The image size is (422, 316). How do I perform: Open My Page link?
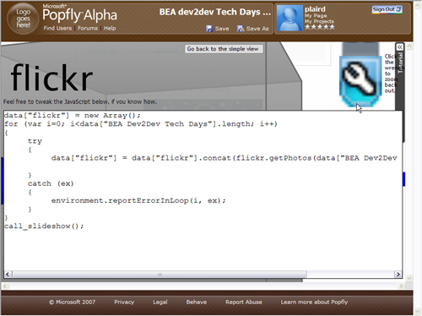[316, 16]
